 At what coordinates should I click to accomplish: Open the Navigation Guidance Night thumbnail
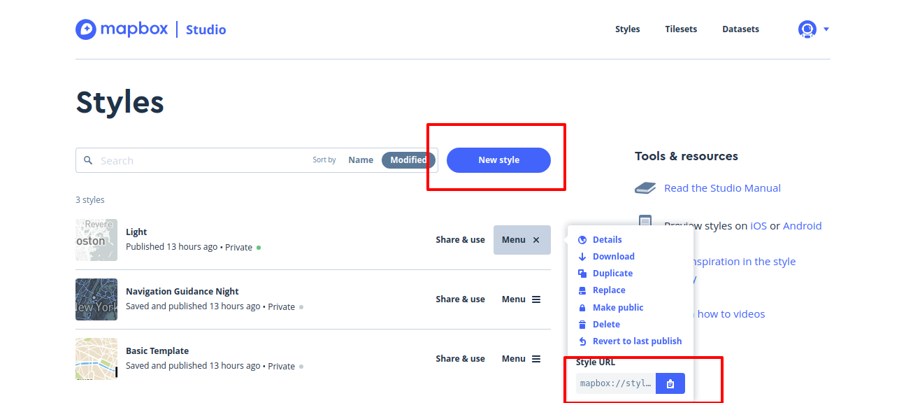[96, 299]
